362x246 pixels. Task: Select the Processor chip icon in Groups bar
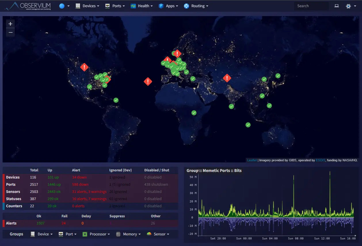[x=85, y=234]
